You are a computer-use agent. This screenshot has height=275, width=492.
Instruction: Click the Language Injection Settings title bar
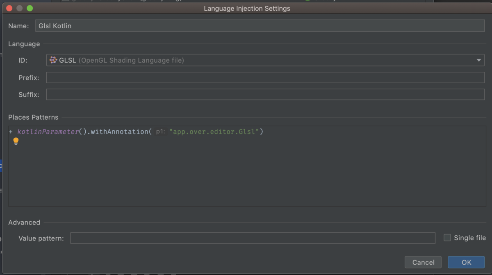[247, 8]
